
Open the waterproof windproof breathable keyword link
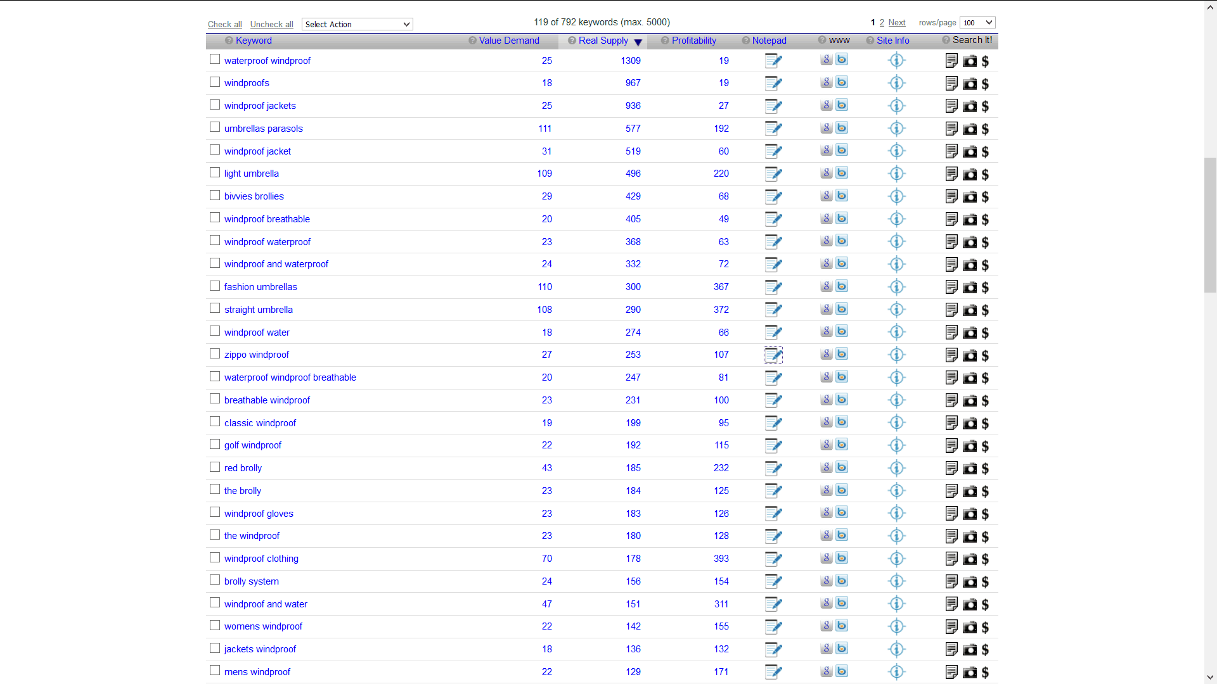point(290,377)
